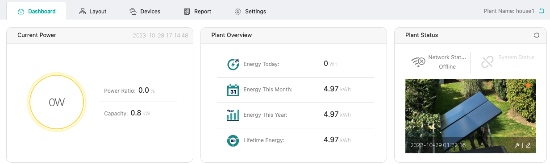Click the Energy This Year chart icon
The height and width of the screenshot is (164, 550).
pos(233,115)
